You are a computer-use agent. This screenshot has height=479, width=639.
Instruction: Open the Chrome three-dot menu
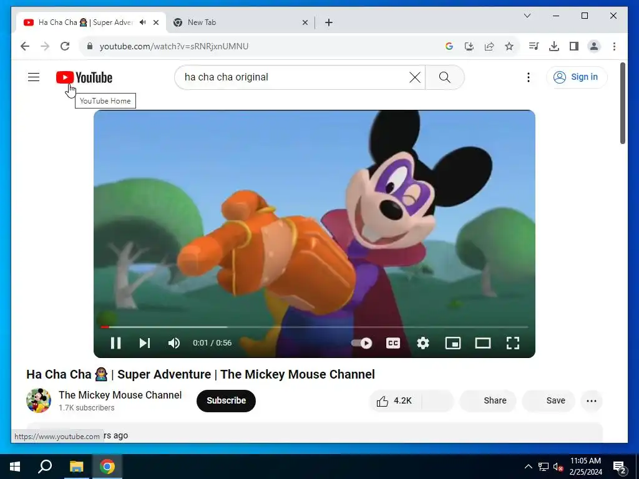[x=614, y=46]
